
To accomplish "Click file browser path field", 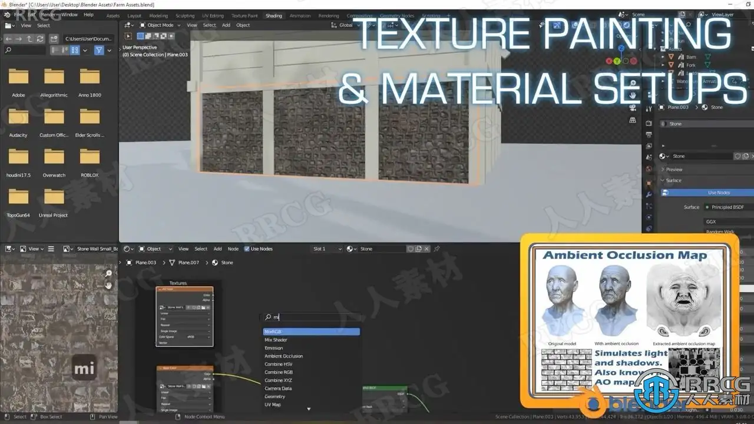I will point(90,39).
